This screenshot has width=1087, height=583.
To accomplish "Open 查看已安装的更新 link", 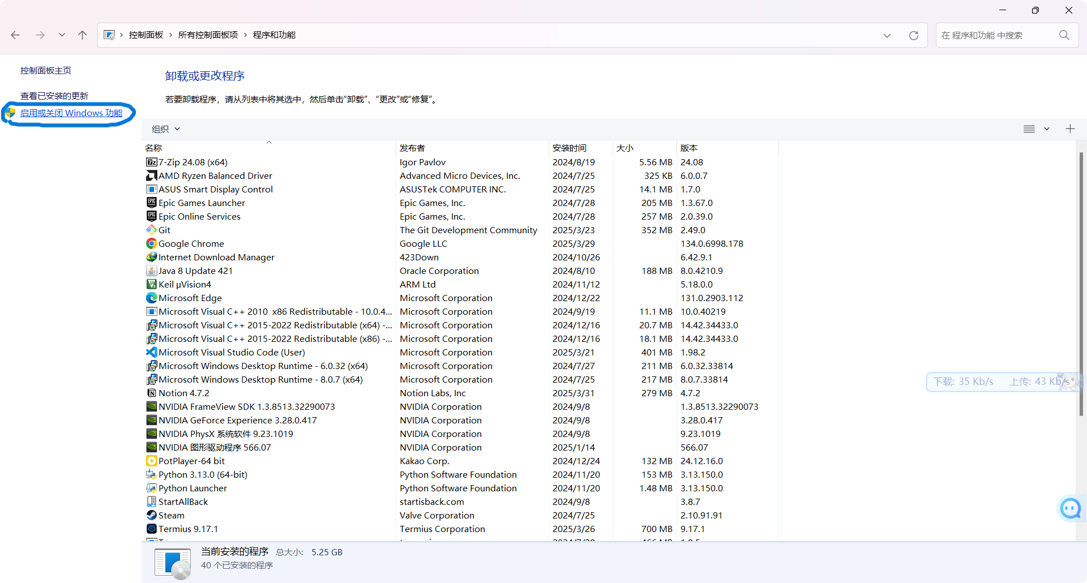I will click(54, 96).
